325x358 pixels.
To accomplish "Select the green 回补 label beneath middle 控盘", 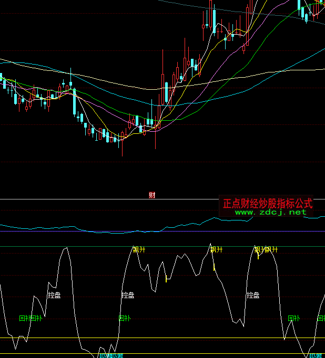I will pyautogui.click(x=125, y=318).
